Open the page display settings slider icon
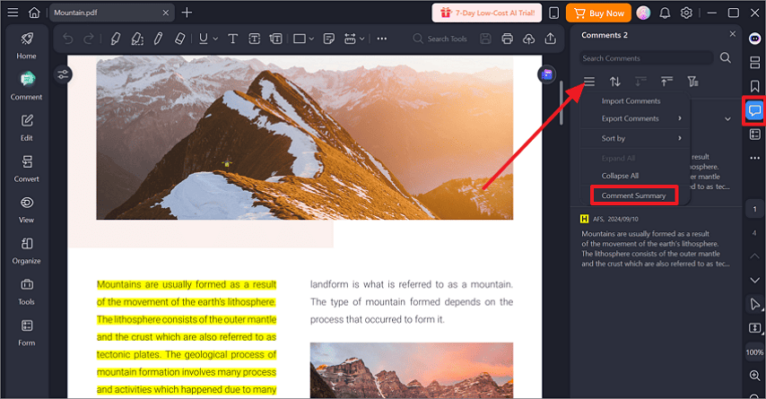Screen dimensions: 766x399 coord(63,74)
